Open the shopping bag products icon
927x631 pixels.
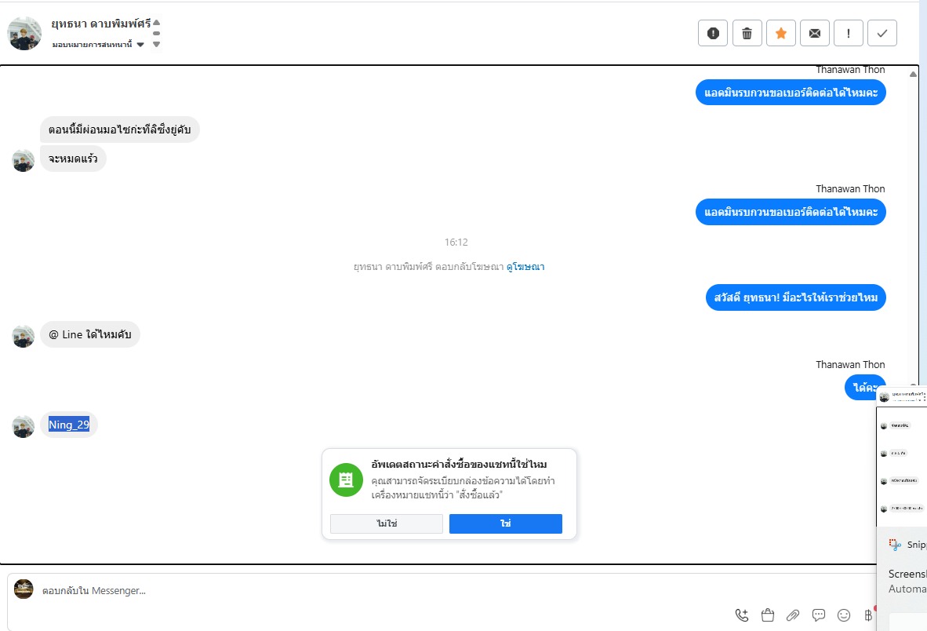click(768, 615)
